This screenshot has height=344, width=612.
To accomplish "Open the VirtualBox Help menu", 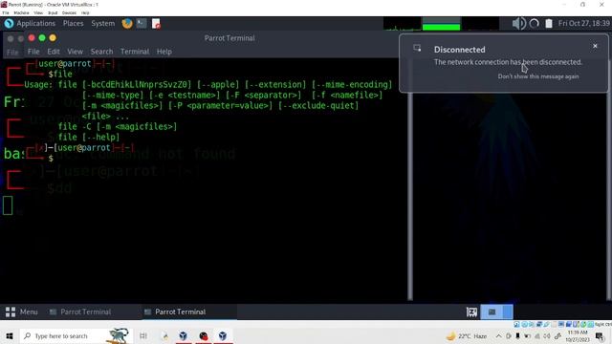I will (85, 12).
